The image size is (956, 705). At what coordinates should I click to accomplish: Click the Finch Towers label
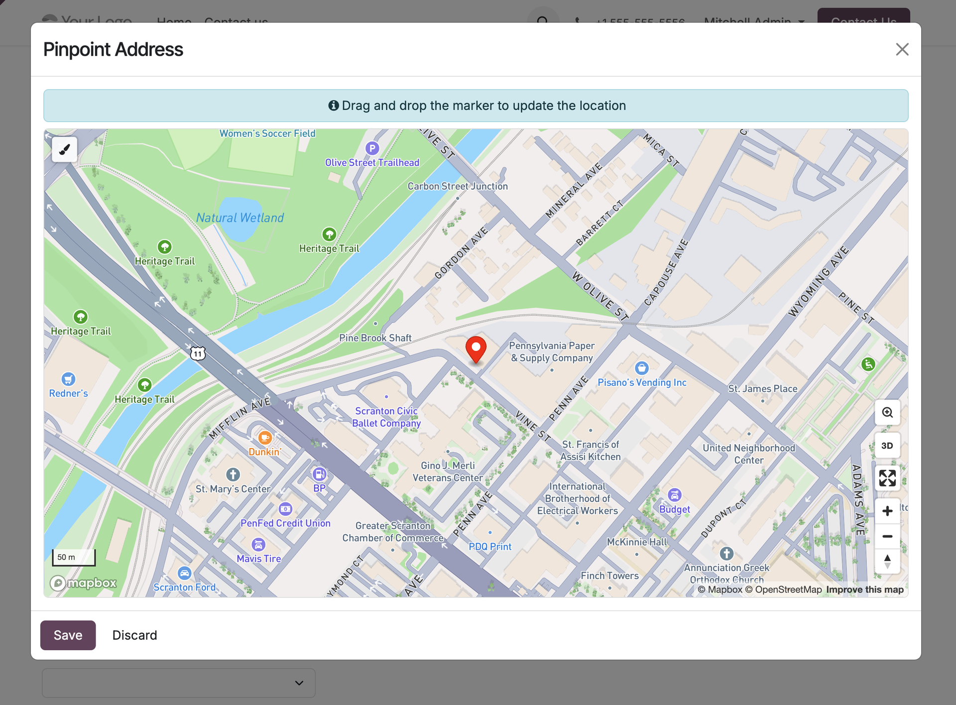point(609,576)
